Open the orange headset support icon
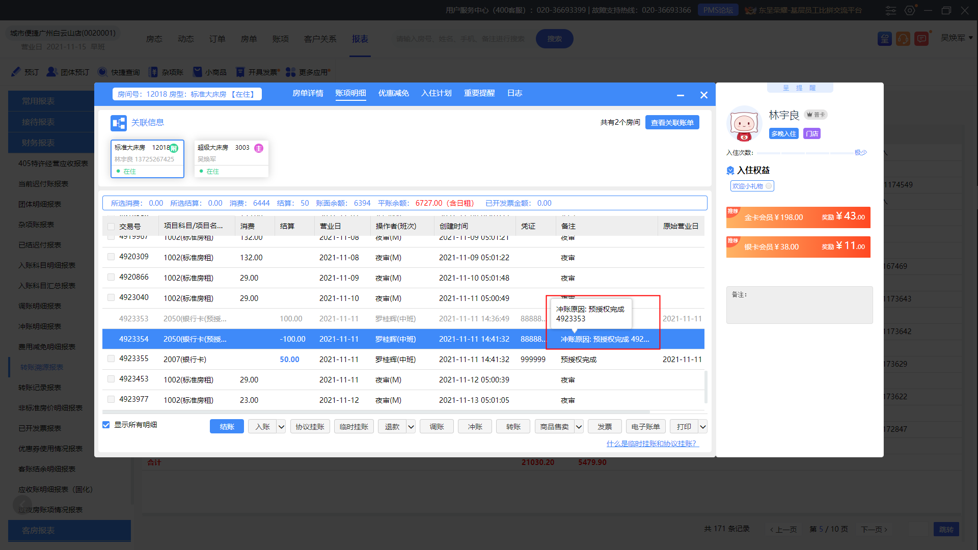Screen dimensions: 978x550 pos(903,39)
